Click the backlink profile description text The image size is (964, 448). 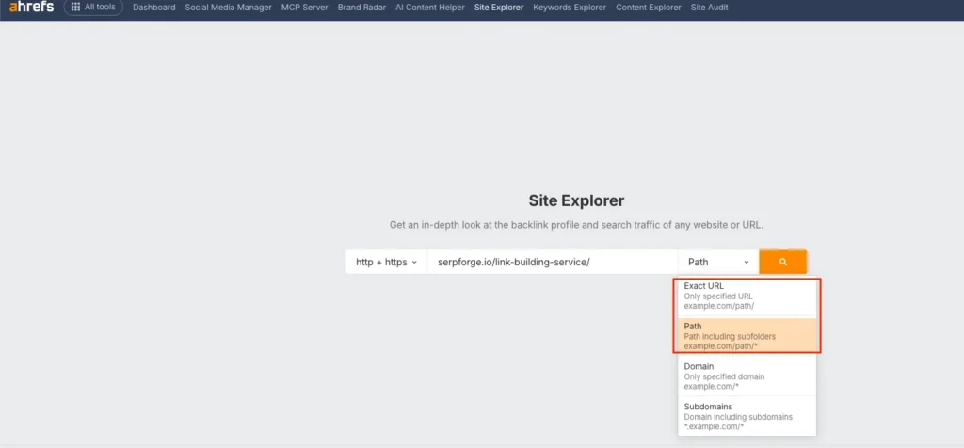(x=576, y=225)
